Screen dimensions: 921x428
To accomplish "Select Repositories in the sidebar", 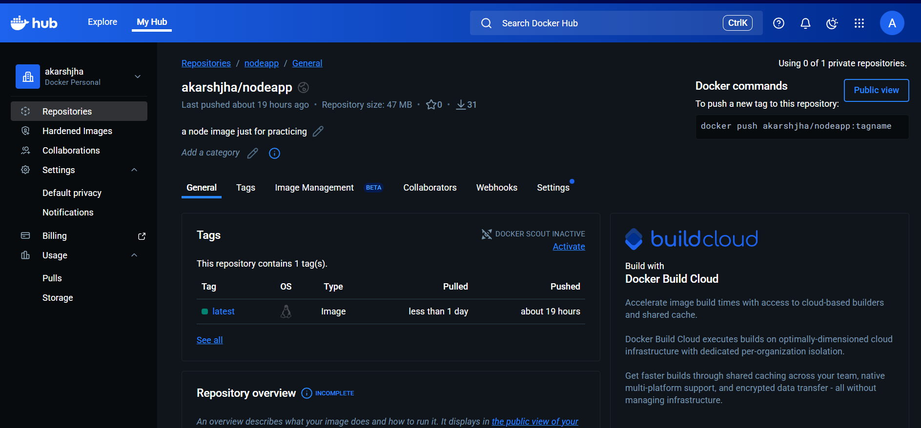I will [79, 111].
